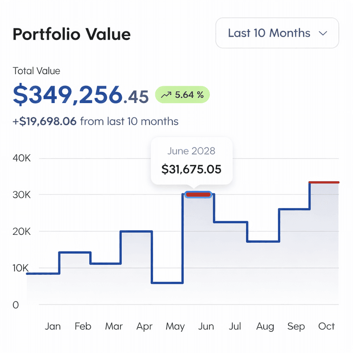
Task: Click the highlighted red June chart segment
Action: [198, 194]
